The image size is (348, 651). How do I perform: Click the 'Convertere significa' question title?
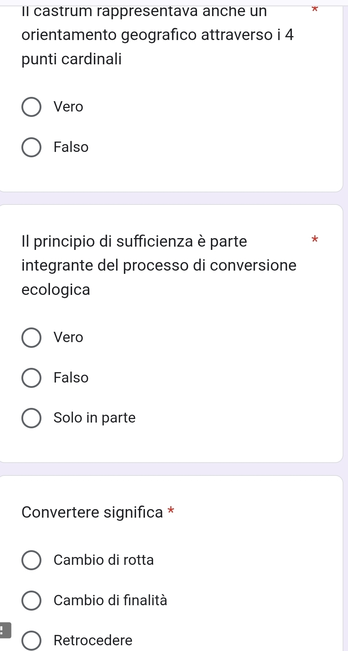coord(92,512)
